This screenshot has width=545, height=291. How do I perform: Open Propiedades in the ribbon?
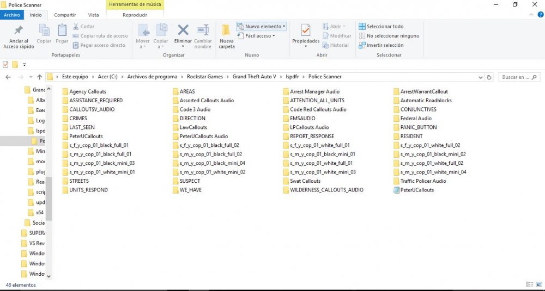coord(306,36)
